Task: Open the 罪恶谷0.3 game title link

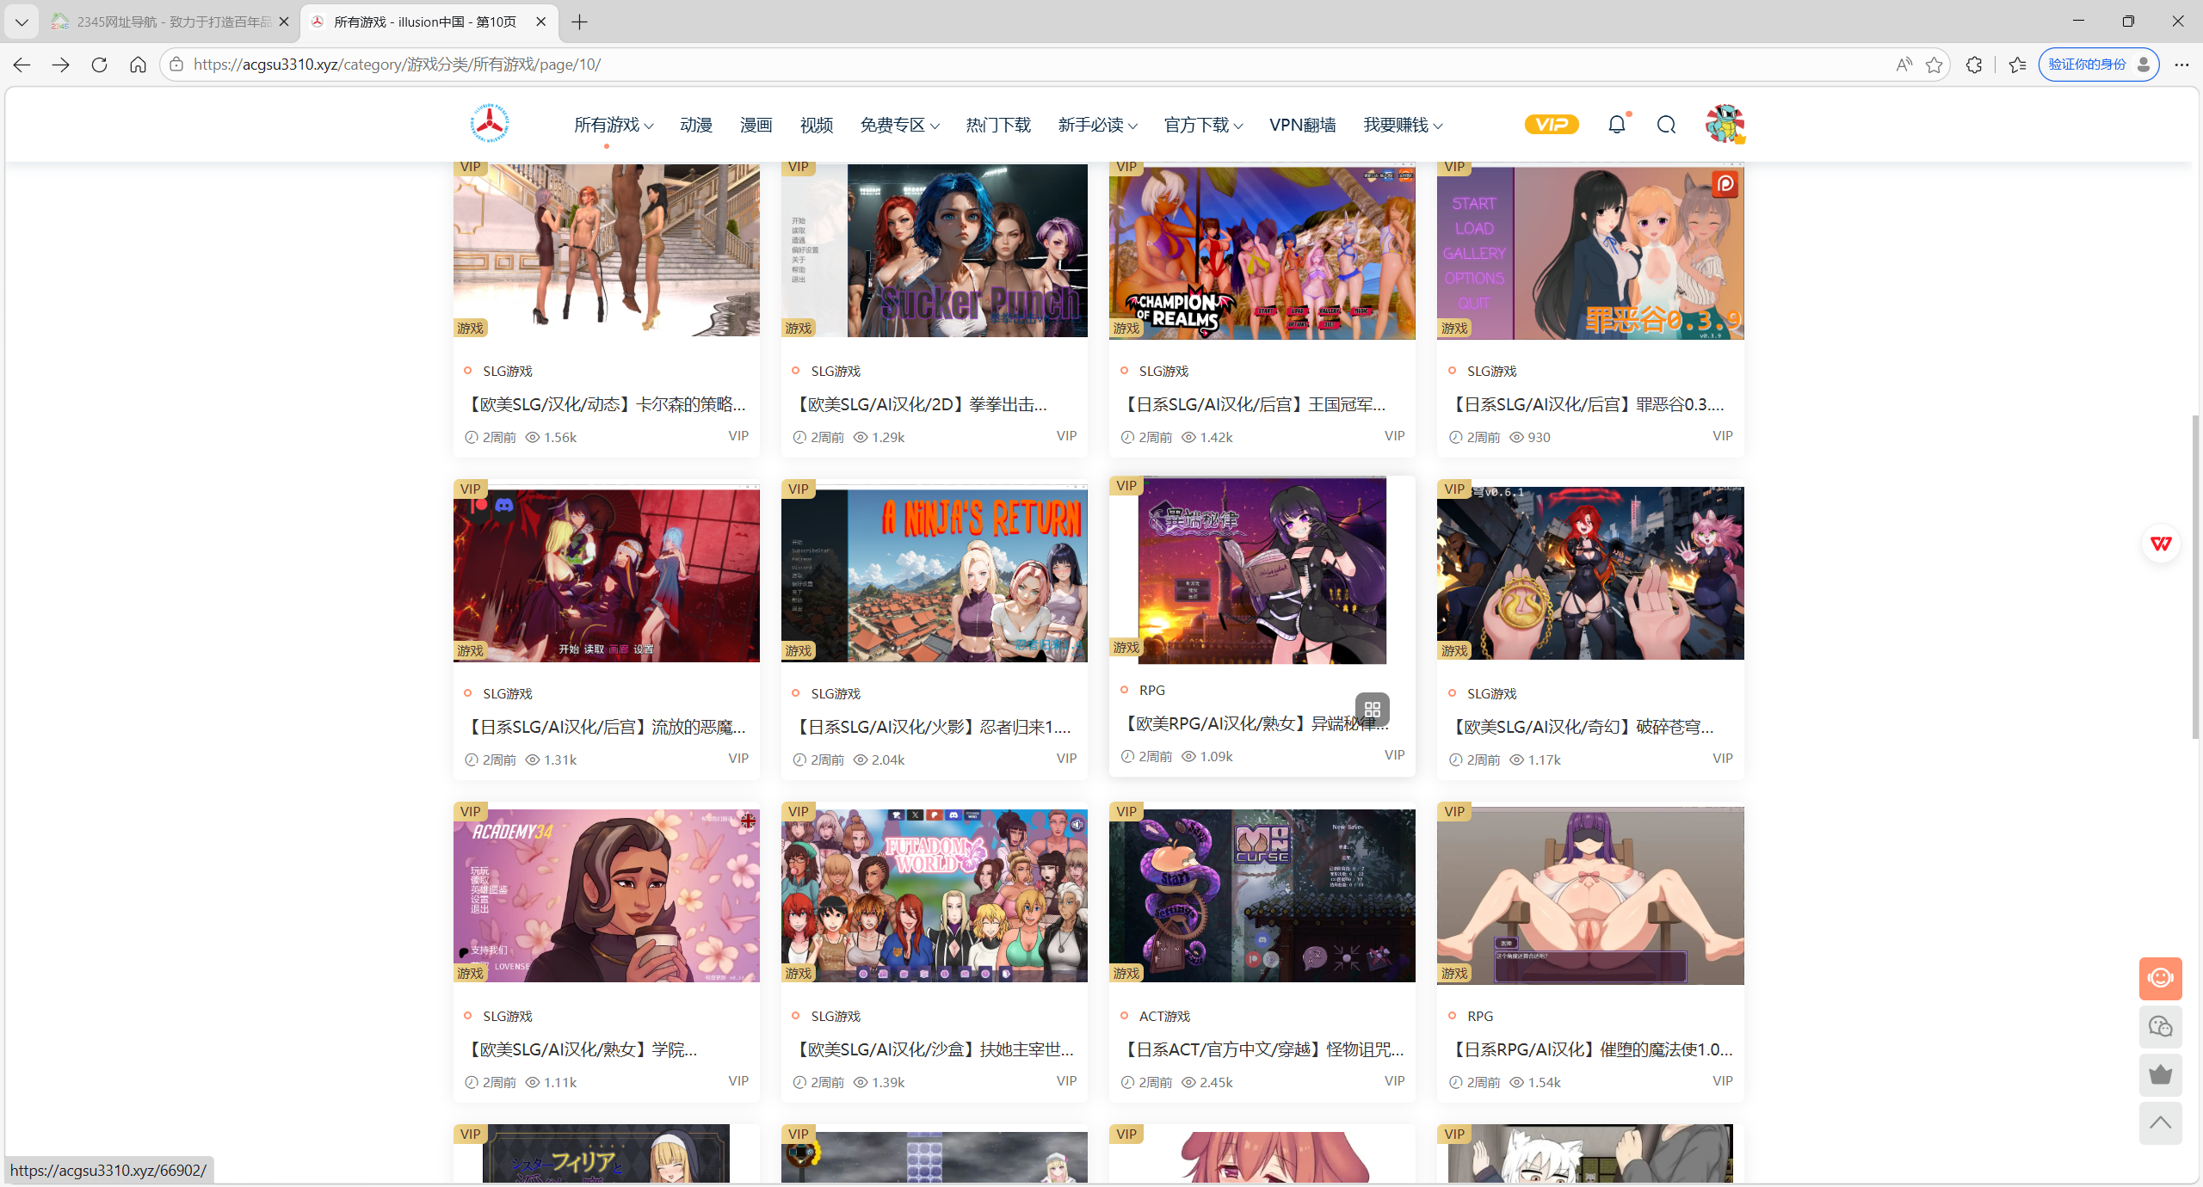Action: pyautogui.click(x=1587, y=404)
